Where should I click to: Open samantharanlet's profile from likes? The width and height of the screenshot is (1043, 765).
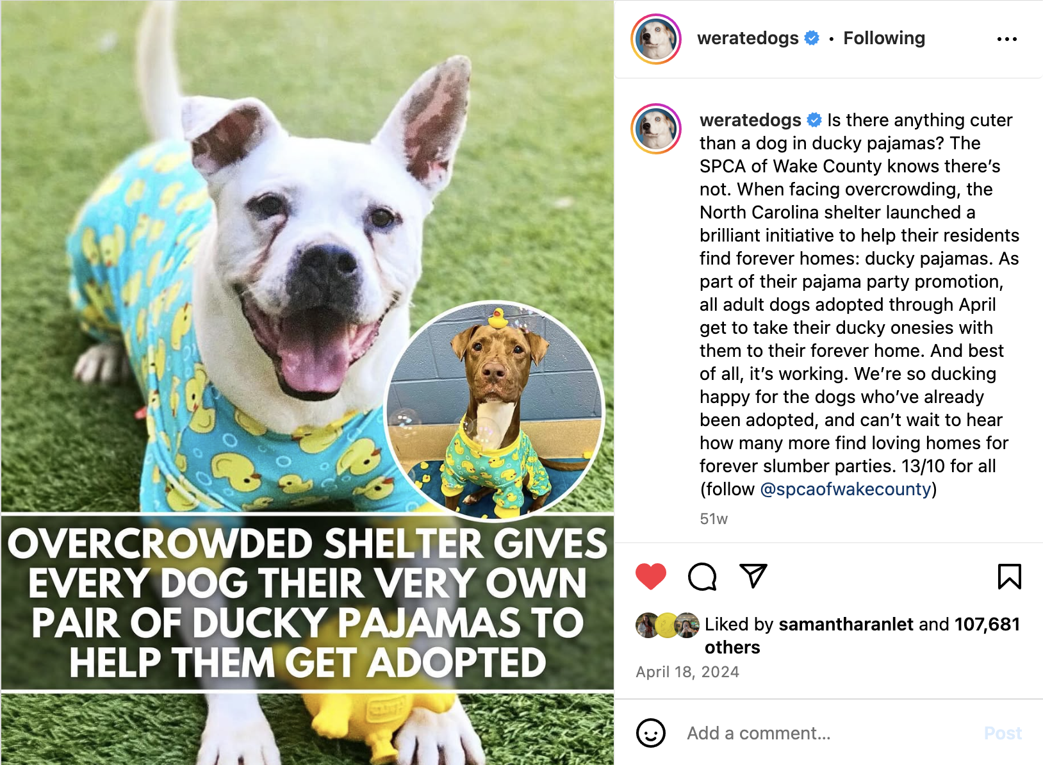click(846, 624)
